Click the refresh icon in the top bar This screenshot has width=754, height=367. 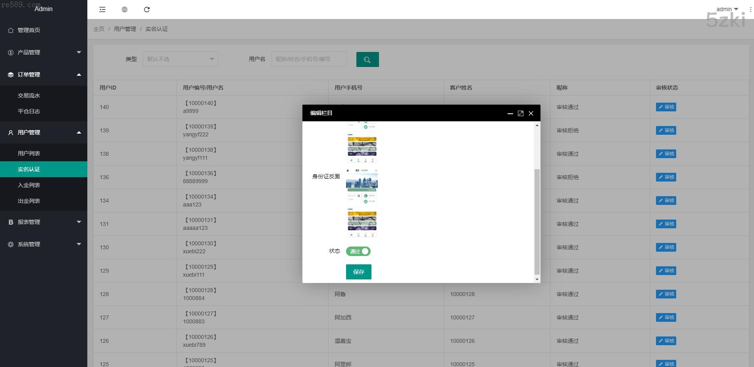(x=147, y=10)
